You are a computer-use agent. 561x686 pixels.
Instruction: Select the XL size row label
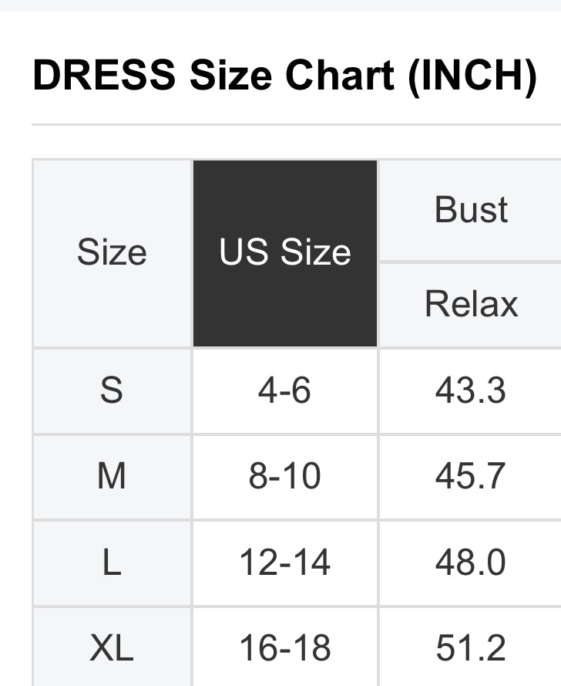[112, 647]
